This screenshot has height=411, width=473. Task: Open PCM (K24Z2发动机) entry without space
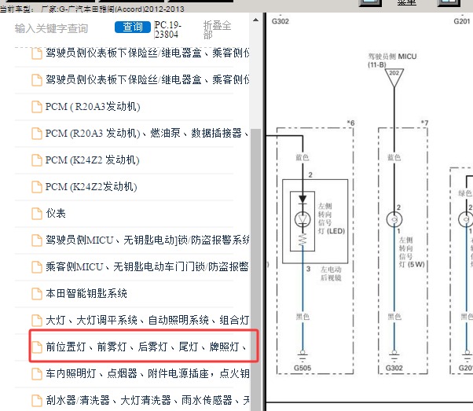click(x=91, y=187)
